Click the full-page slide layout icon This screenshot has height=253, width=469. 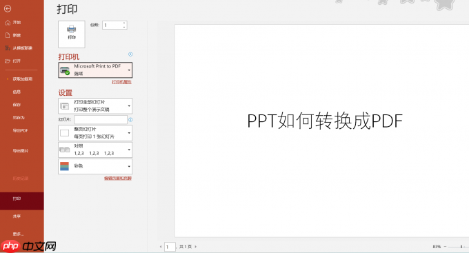(65, 133)
